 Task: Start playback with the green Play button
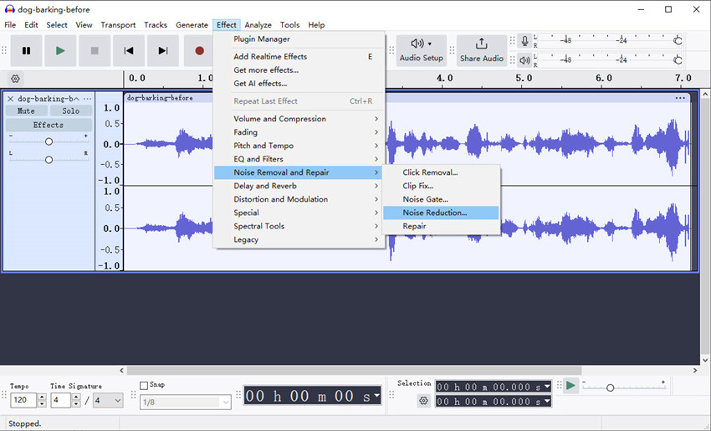[x=60, y=51]
